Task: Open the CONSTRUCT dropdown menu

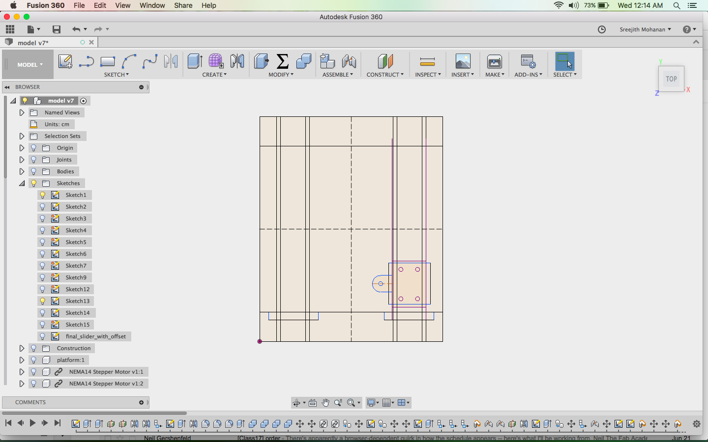Action: tap(385, 75)
